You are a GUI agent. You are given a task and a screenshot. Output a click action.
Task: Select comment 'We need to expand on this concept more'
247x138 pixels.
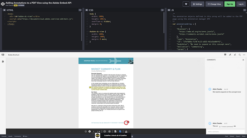pos(227,92)
